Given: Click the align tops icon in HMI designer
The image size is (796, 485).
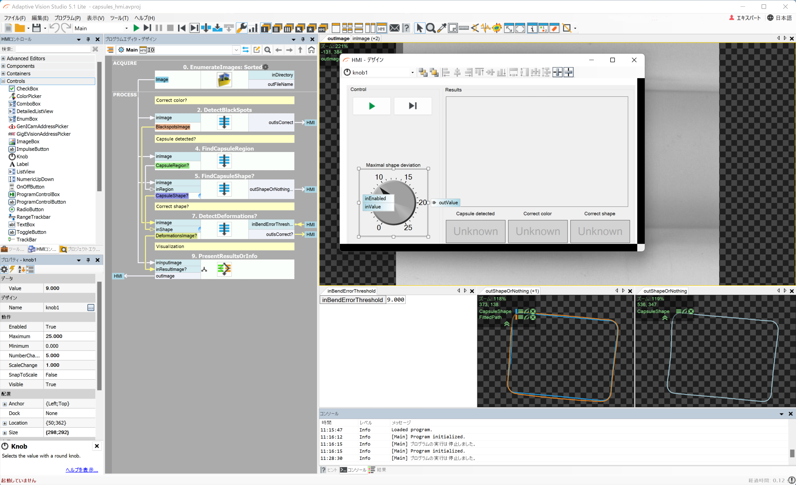Looking at the screenshot, I should tap(479, 72).
